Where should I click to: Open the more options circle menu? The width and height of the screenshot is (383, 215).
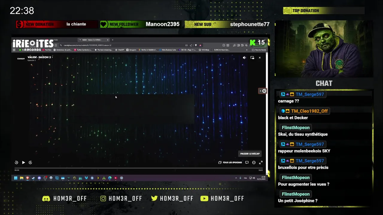tap(254, 162)
